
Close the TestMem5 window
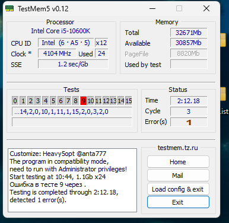(206, 8)
